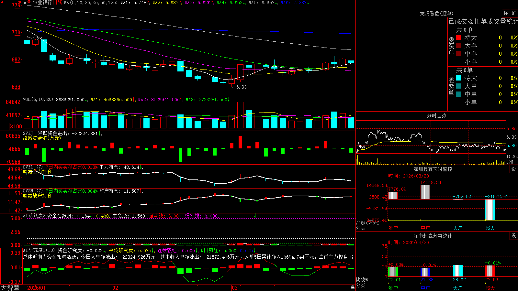The image size is (518, 291).
Task: Click the VOL(5,10,20) indicator label
Action: click(x=38, y=100)
